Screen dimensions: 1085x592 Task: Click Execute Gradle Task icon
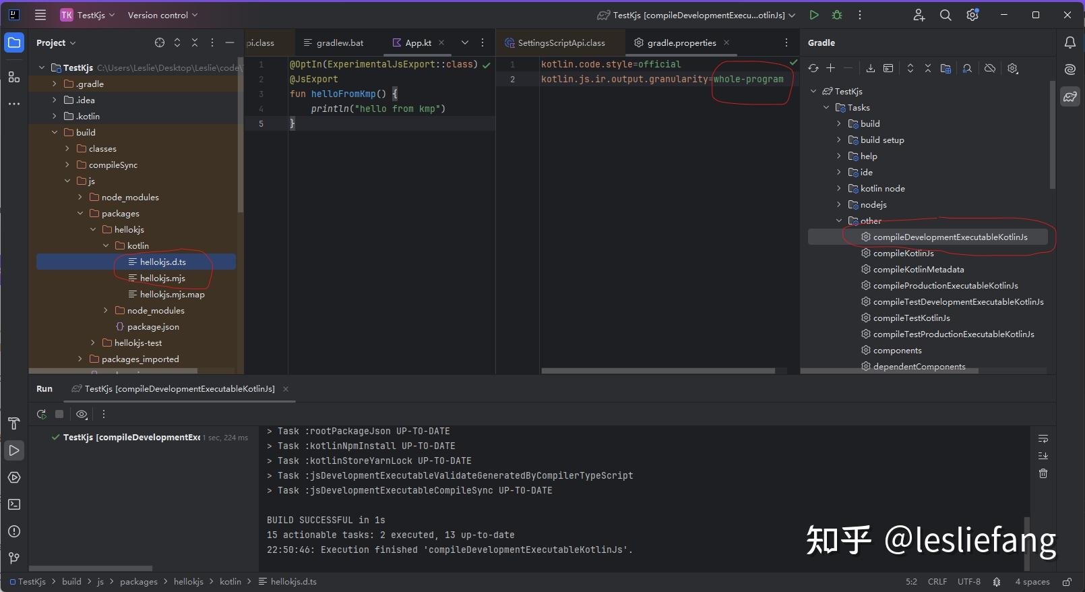pos(888,68)
